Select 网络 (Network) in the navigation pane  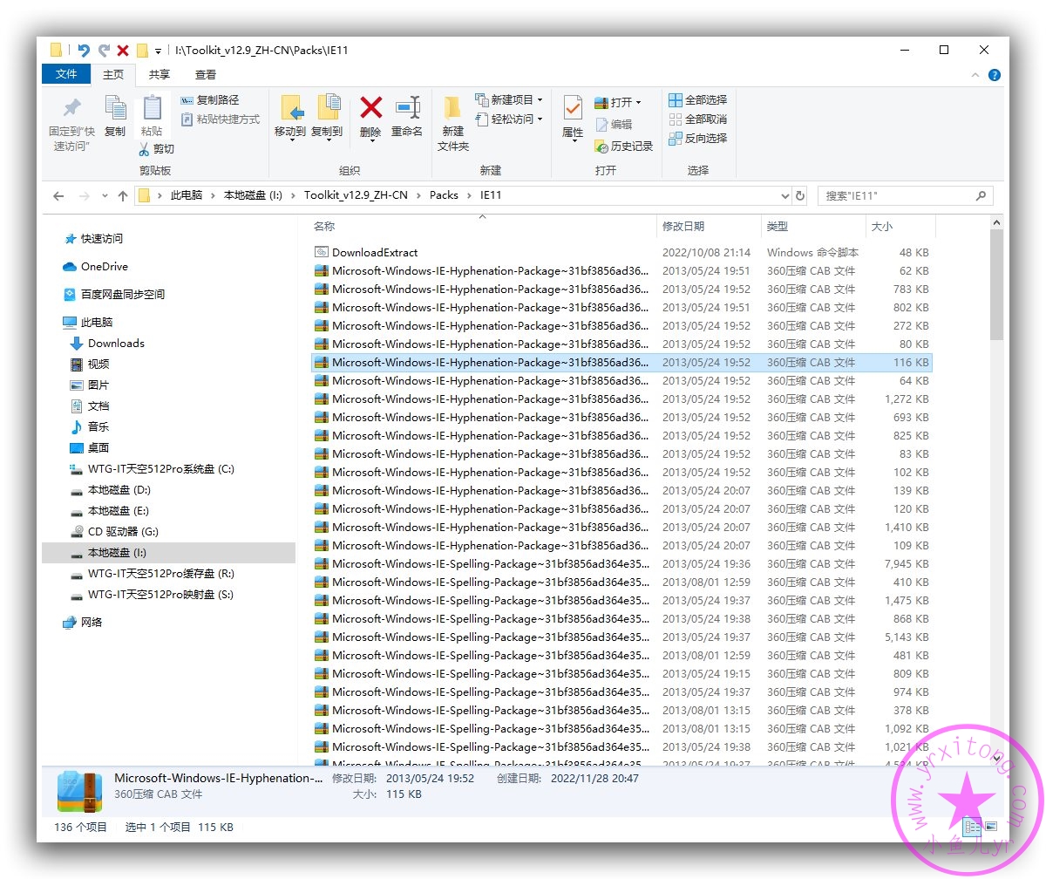[x=83, y=623]
